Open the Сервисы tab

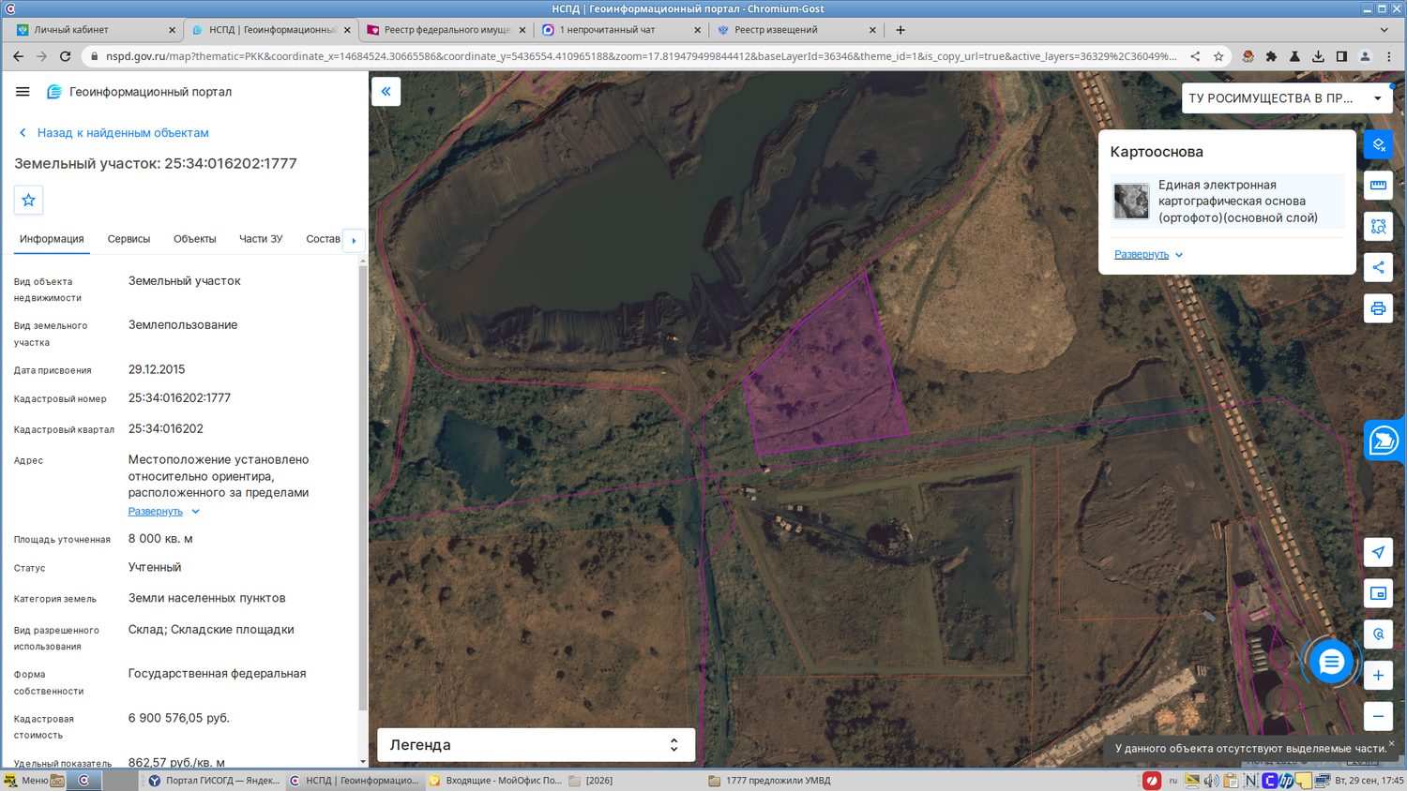[x=129, y=239]
